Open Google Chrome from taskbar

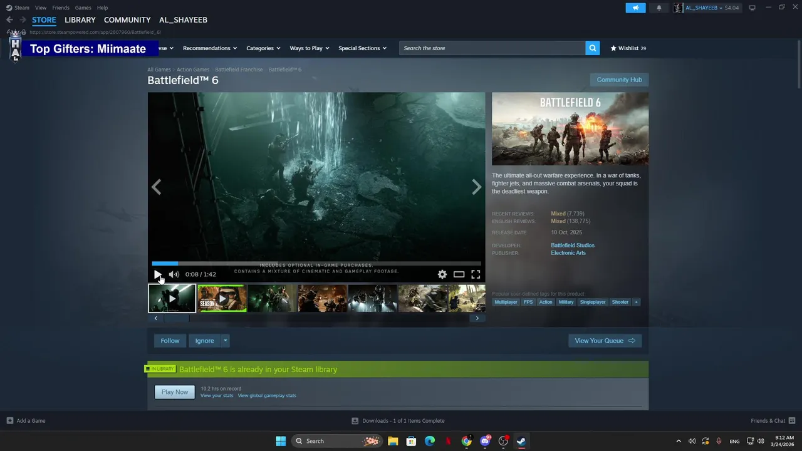tap(467, 441)
